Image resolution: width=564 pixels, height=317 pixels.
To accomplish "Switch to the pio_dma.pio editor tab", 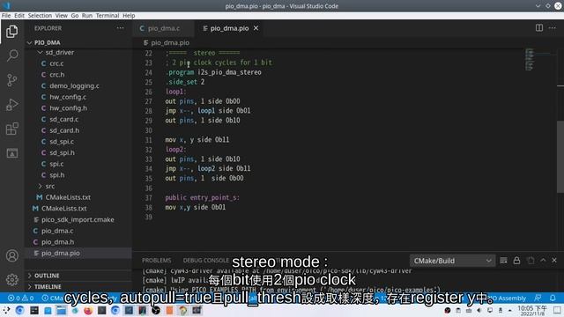I will click(x=229, y=28).
